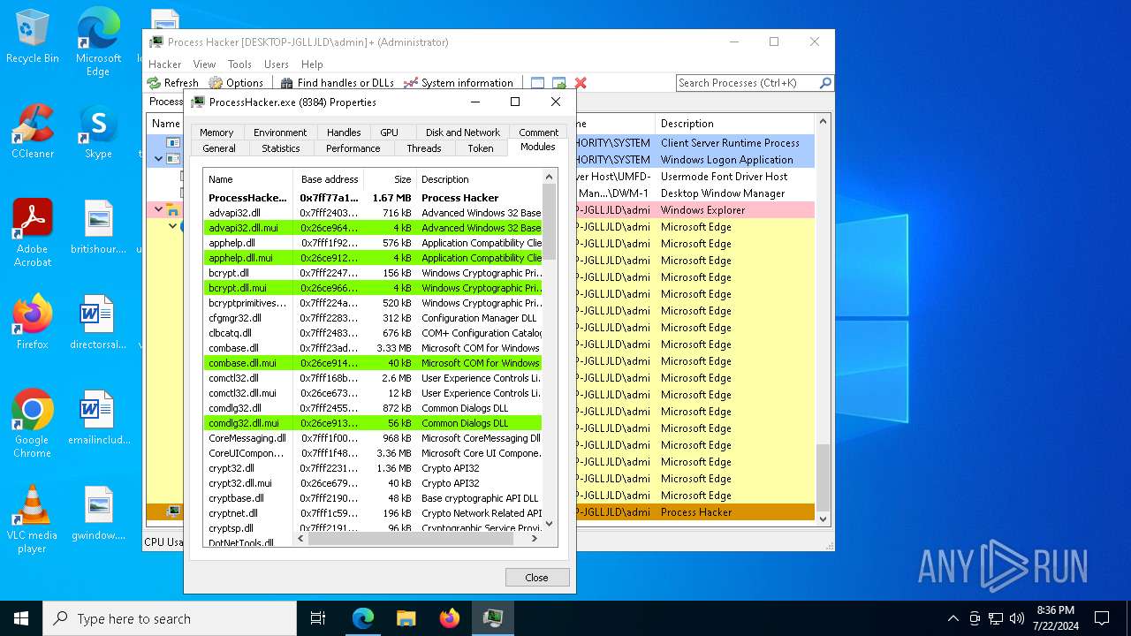Switch to the GPU tab
This screenshot has height=636, width=1131.
coord(389,132)
